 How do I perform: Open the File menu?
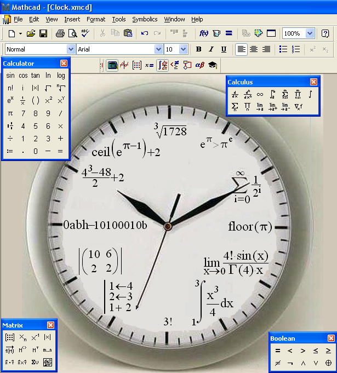pyautogui.click(x=18, y=19)
